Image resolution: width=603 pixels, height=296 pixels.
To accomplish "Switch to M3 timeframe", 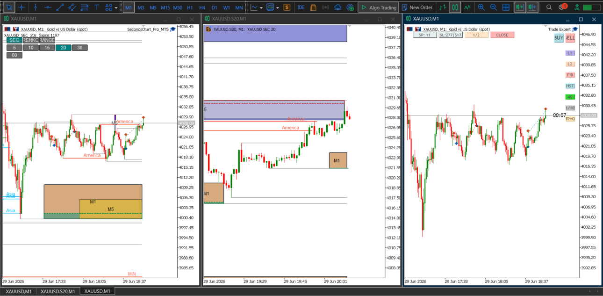I will [141, 7].
